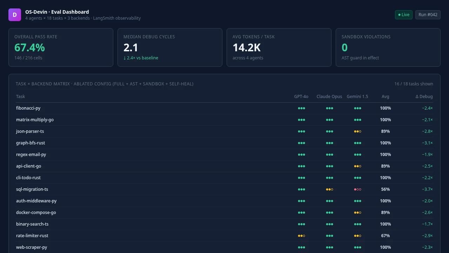Click the 56% average for sql-migration-ts
This screenshot has width=449, height=253.
pos(386,189)
